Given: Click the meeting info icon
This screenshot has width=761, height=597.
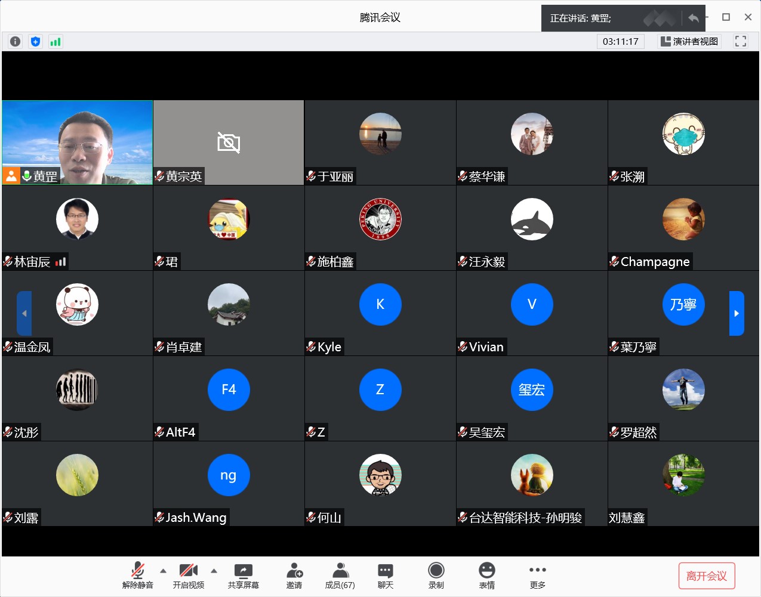Looking at the screenshot, I should coord(16,42).
